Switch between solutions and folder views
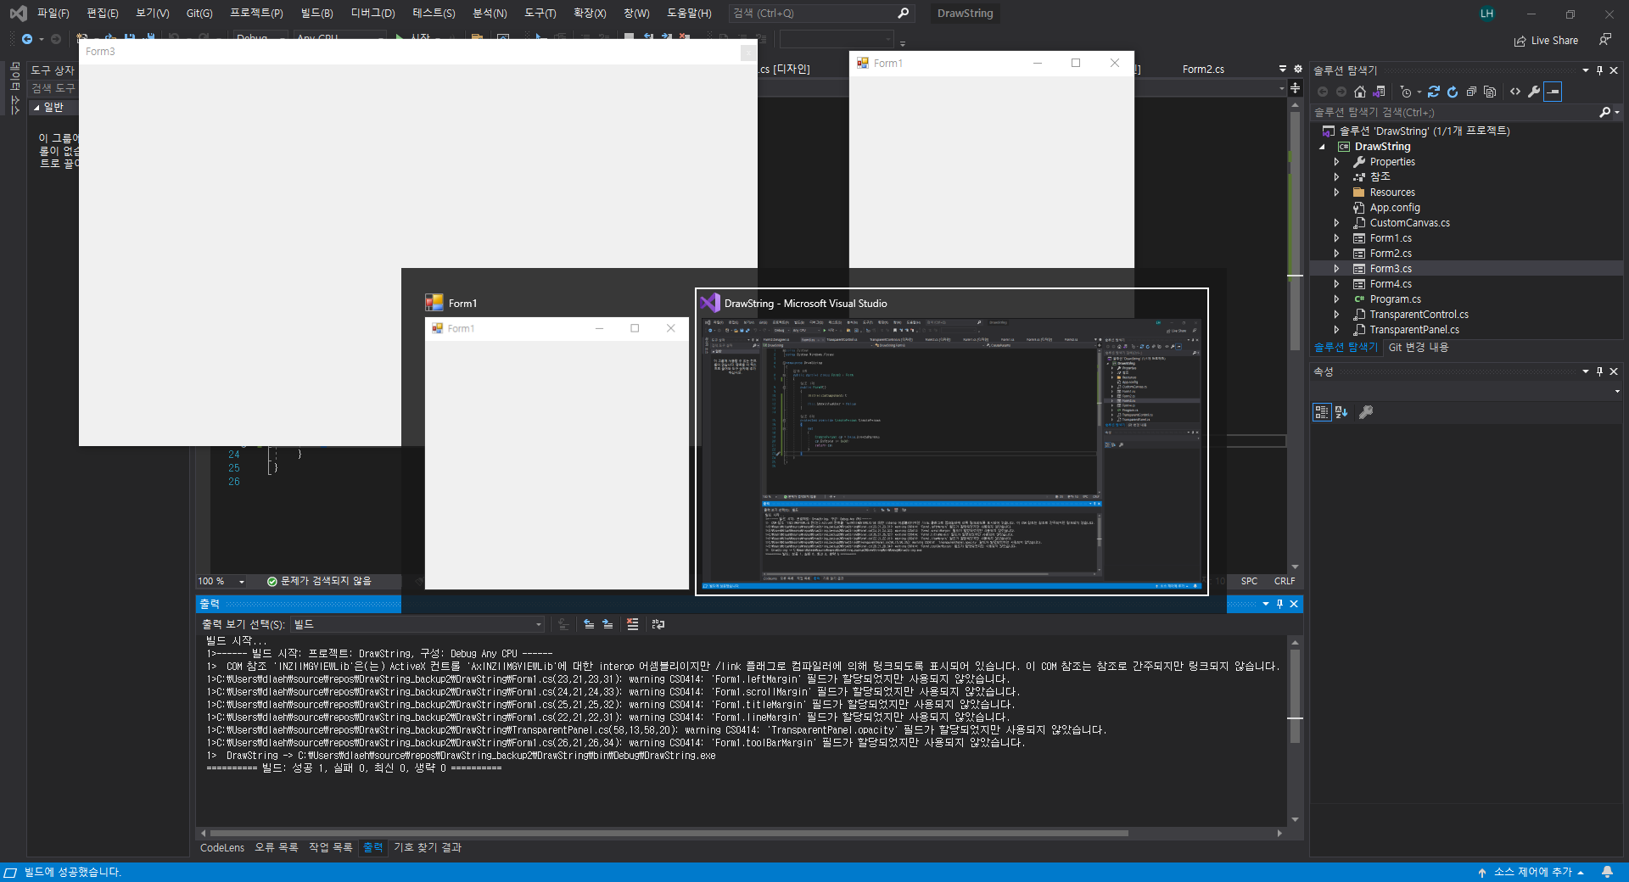Viewport: 1629px width, 882px height. pyautogui.click(x=1380, y=92)
